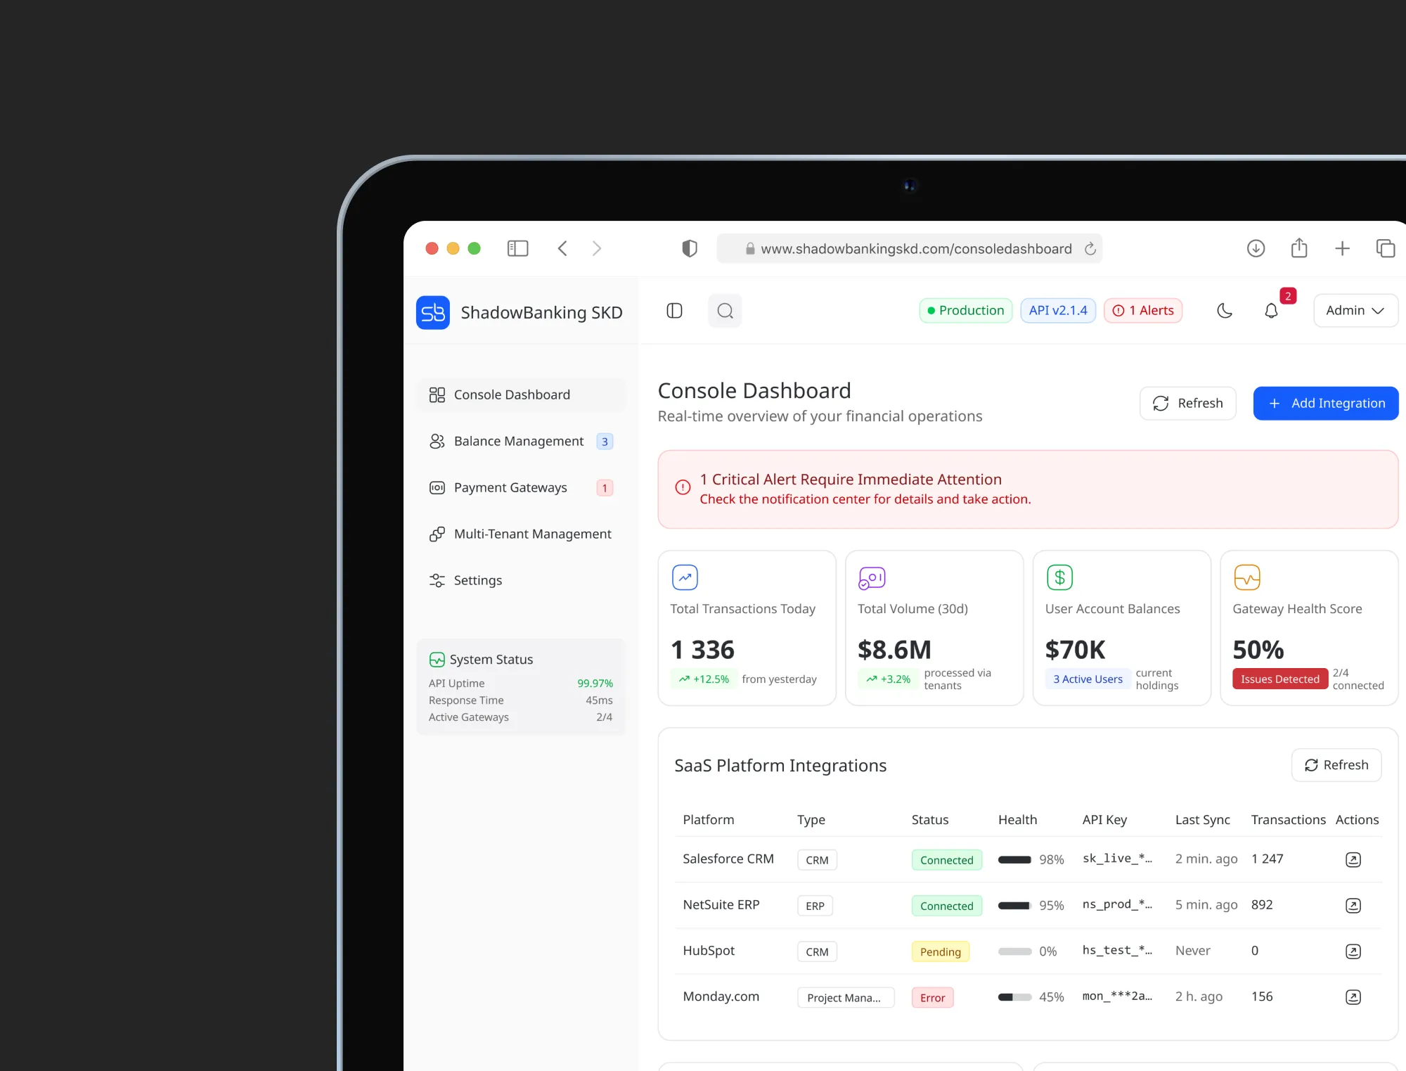Click the Last Sync column header
Screen dimensions: 1406x1071
tap(1202, 819)
